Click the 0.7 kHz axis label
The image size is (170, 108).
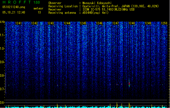pos(2,89)
